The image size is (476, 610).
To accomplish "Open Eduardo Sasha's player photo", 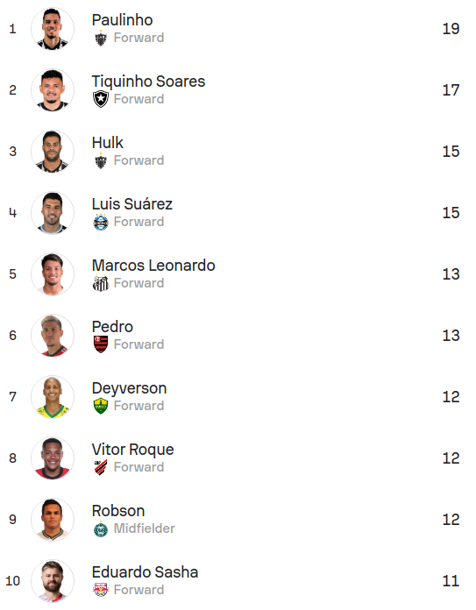I will [x=53, y=581].
